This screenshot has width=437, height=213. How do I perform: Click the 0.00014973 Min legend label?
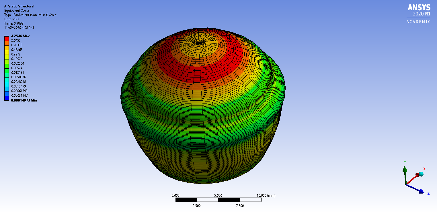coord(24,100)
